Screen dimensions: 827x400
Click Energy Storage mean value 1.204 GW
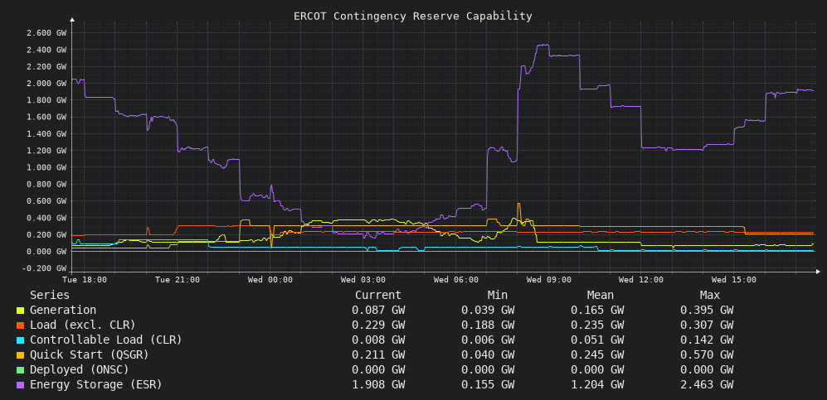tap(597, 385)
